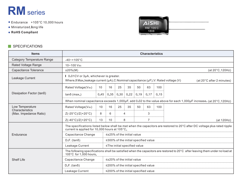The image size is (242, 178).
Task: Click the Items column header
Action: (35, 54)
